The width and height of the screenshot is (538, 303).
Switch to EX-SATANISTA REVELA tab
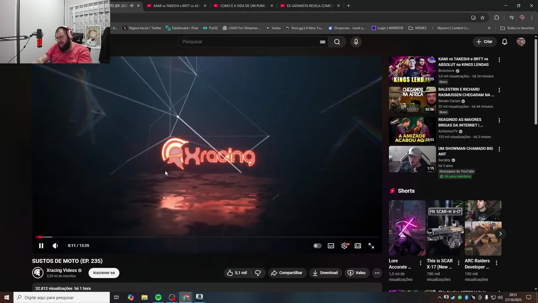pyautogui.click(x=309, y=6)
